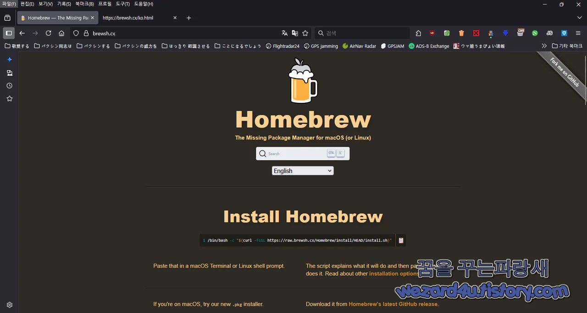Image resolution: width=587 pixels, height=313 pixels.
Task: Open Firefox sidebar settings gear
Action: 9,304
